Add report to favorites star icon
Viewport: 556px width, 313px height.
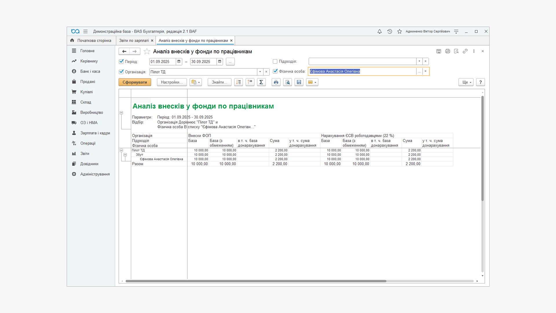pos(147,51)
